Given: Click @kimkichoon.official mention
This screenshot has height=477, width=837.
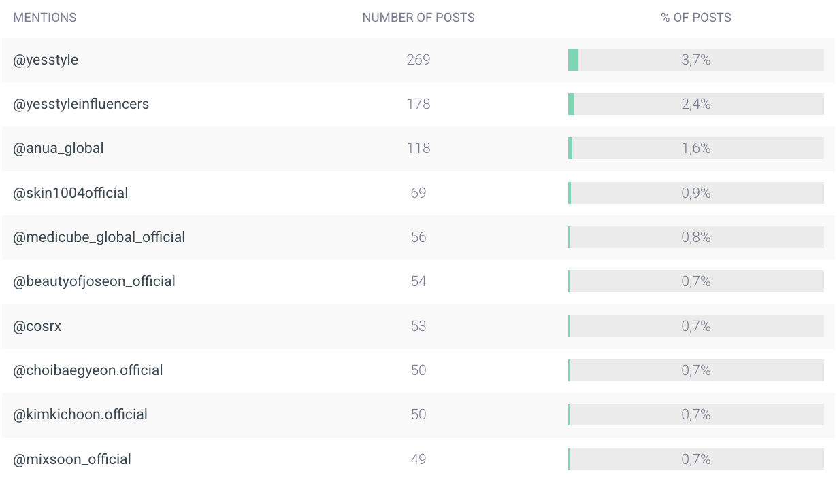Looking at the screenshot, I should (x=80, y=414).
